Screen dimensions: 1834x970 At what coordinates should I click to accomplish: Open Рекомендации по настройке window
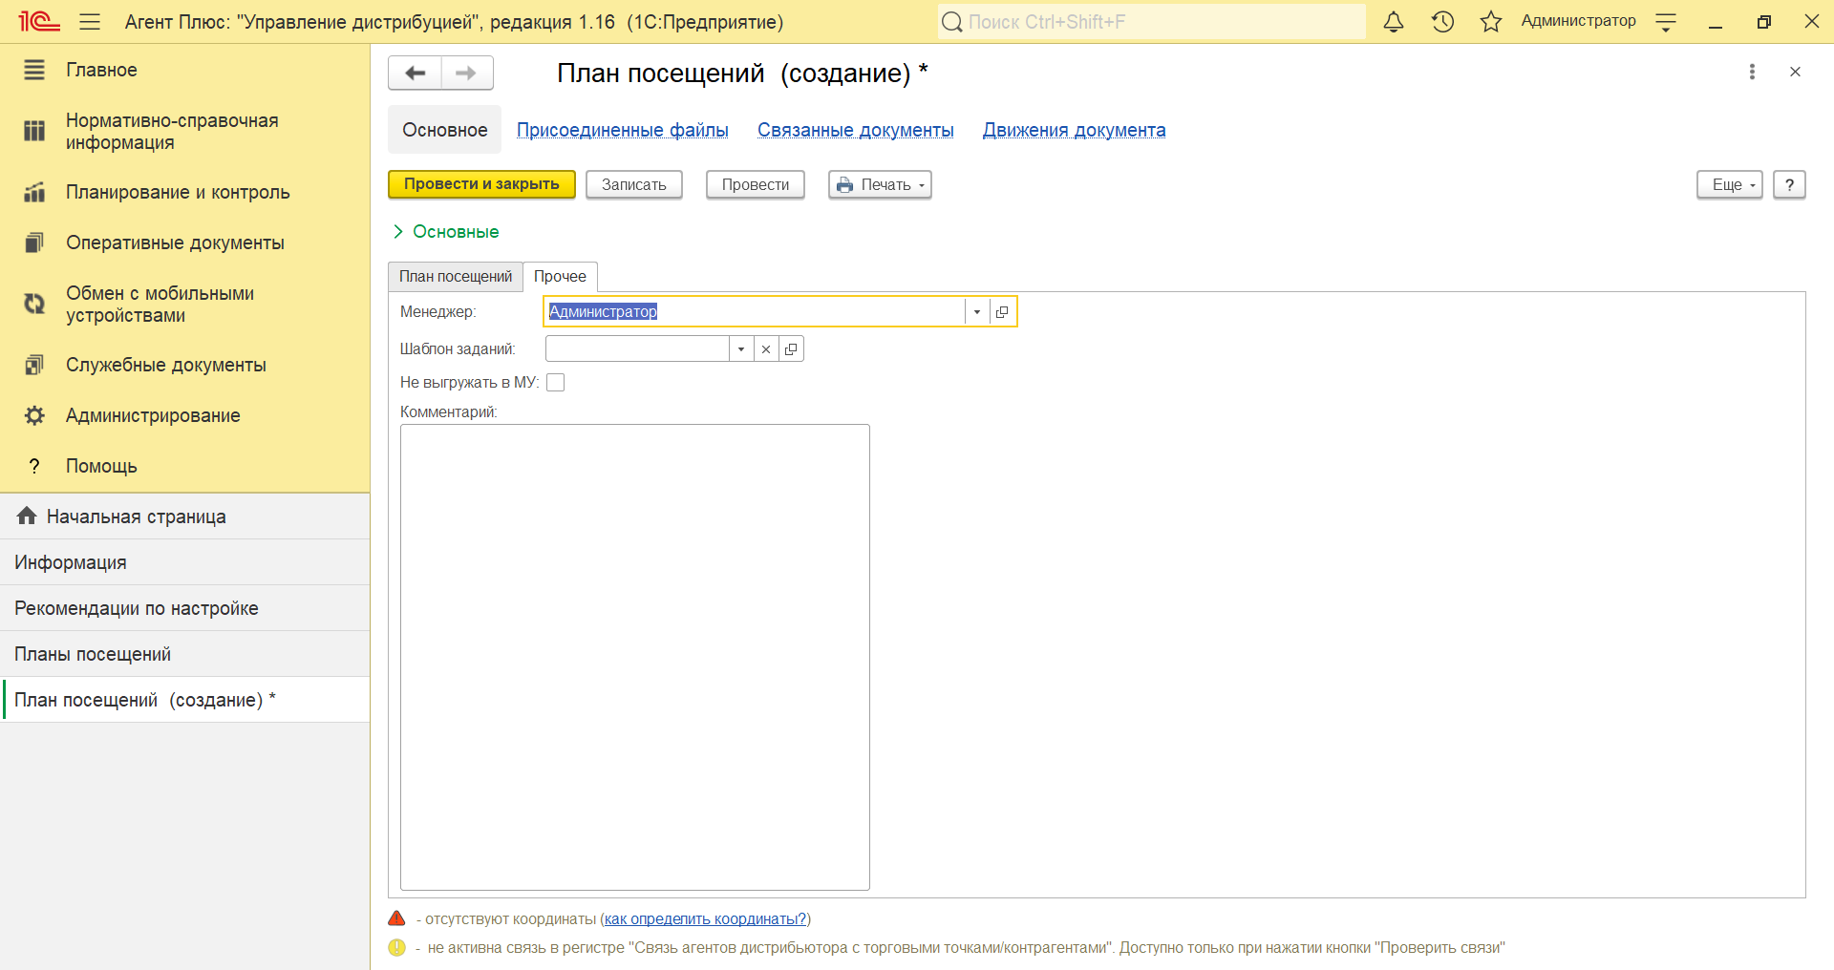point(184,608)
